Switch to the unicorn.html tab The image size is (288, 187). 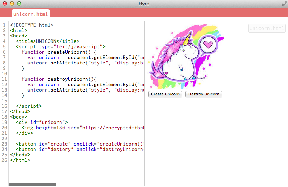pos(31,14)
